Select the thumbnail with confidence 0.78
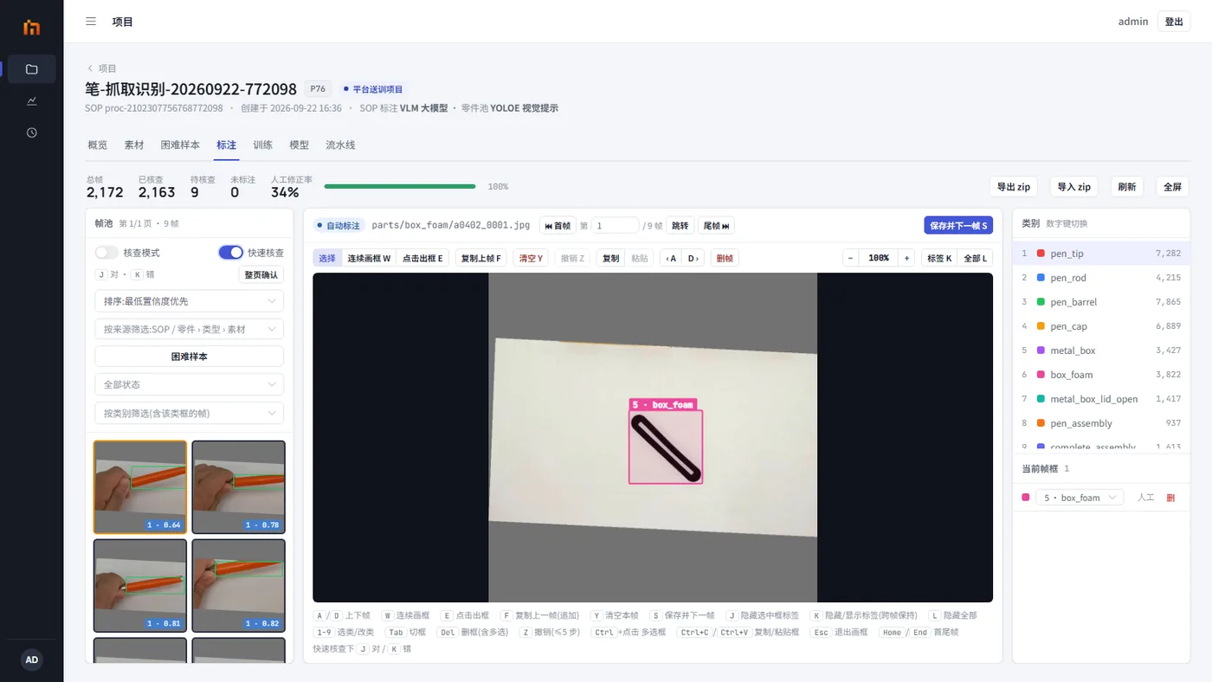The width and height of the screenshot is (1212, 682). [x=238, y=487]
